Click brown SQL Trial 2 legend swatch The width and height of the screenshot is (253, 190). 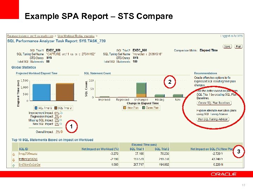coord(56,108)
